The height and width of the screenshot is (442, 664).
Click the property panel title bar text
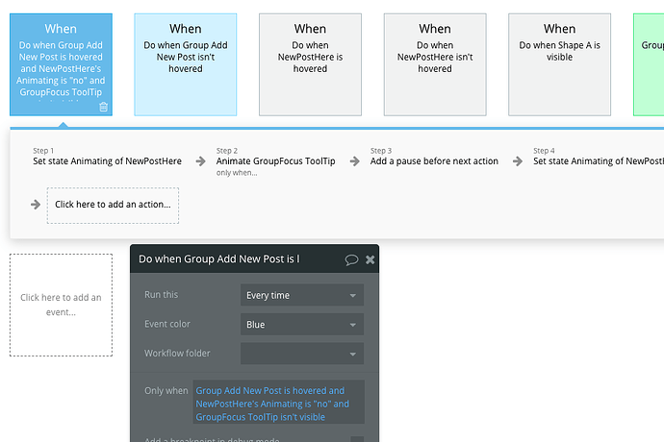218,259
